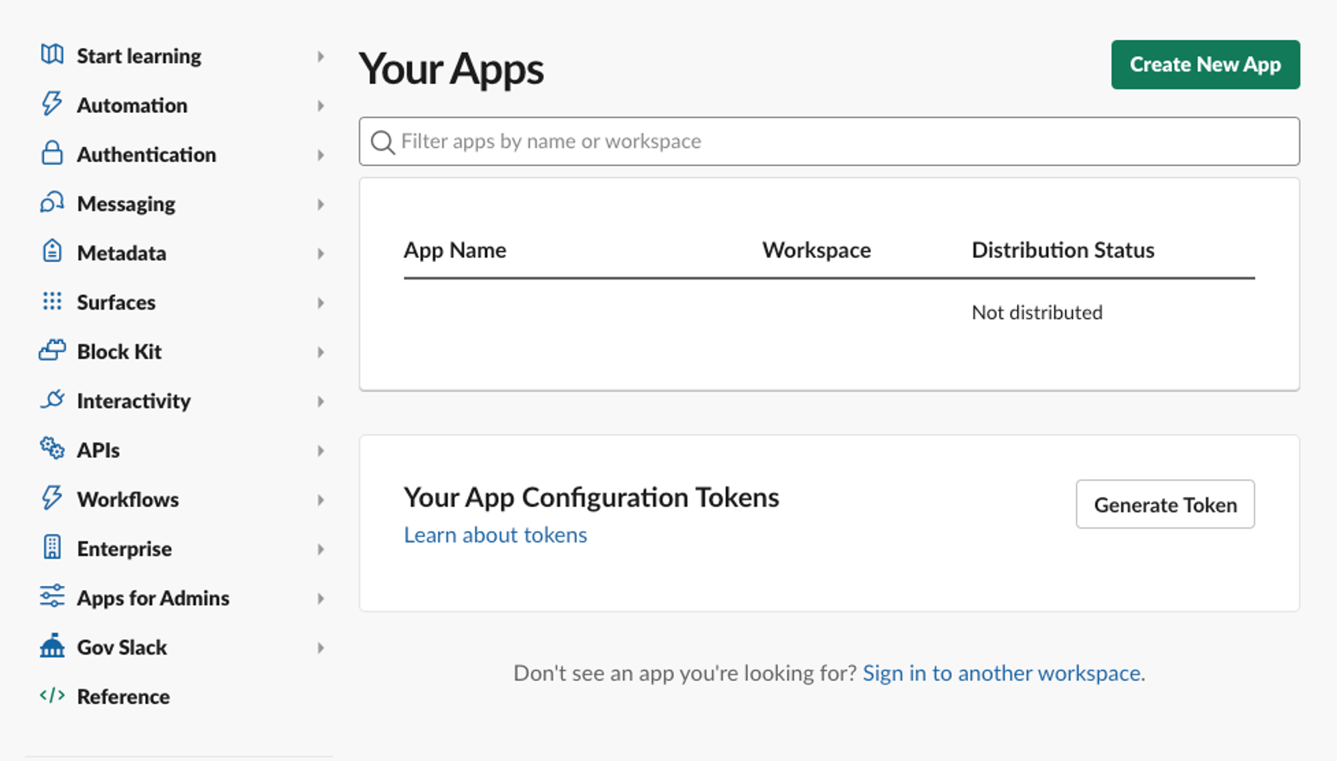Viewport: 1337px width, 761px height.
Task: Click the Authentication lock icon
Action: pyautogui.click(x=52, y=153)
